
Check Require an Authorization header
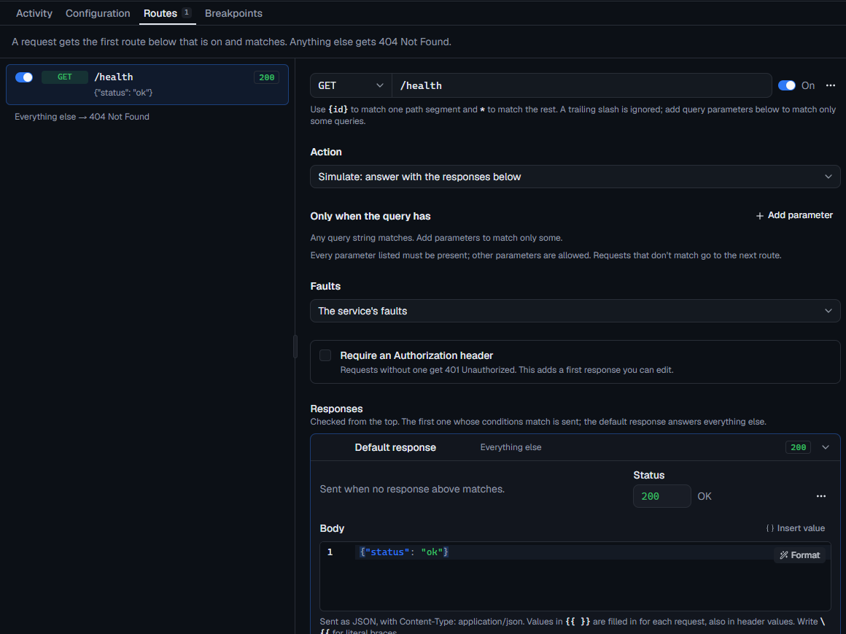[325, 355]
